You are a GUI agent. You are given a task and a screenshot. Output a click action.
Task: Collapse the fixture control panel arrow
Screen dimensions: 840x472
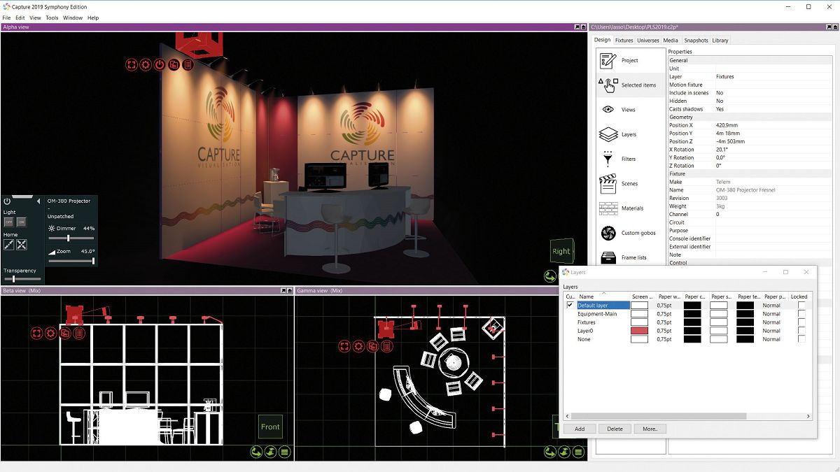[x=38, y=201]
